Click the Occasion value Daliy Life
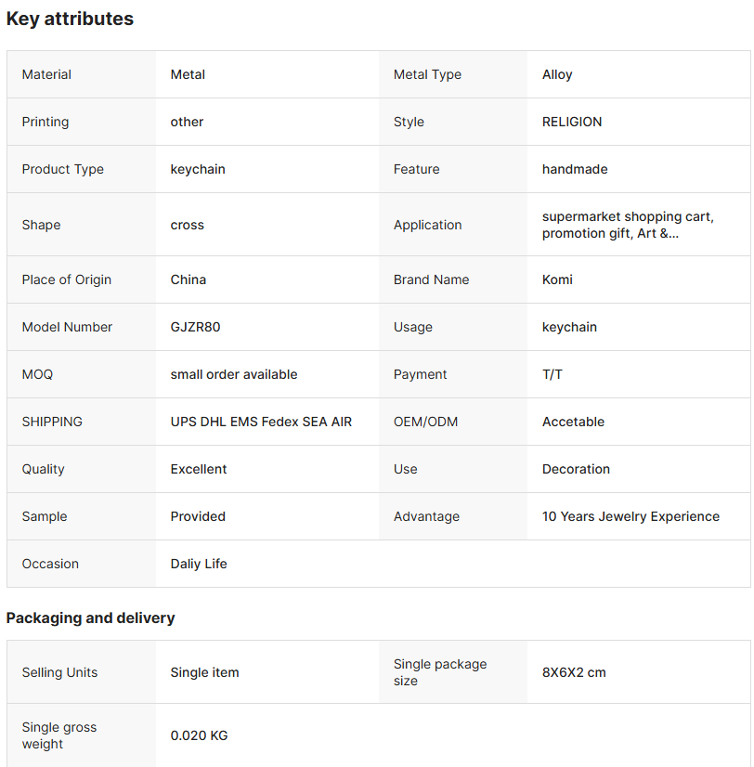Screen dimensions: 754x767 pos(198,564)
